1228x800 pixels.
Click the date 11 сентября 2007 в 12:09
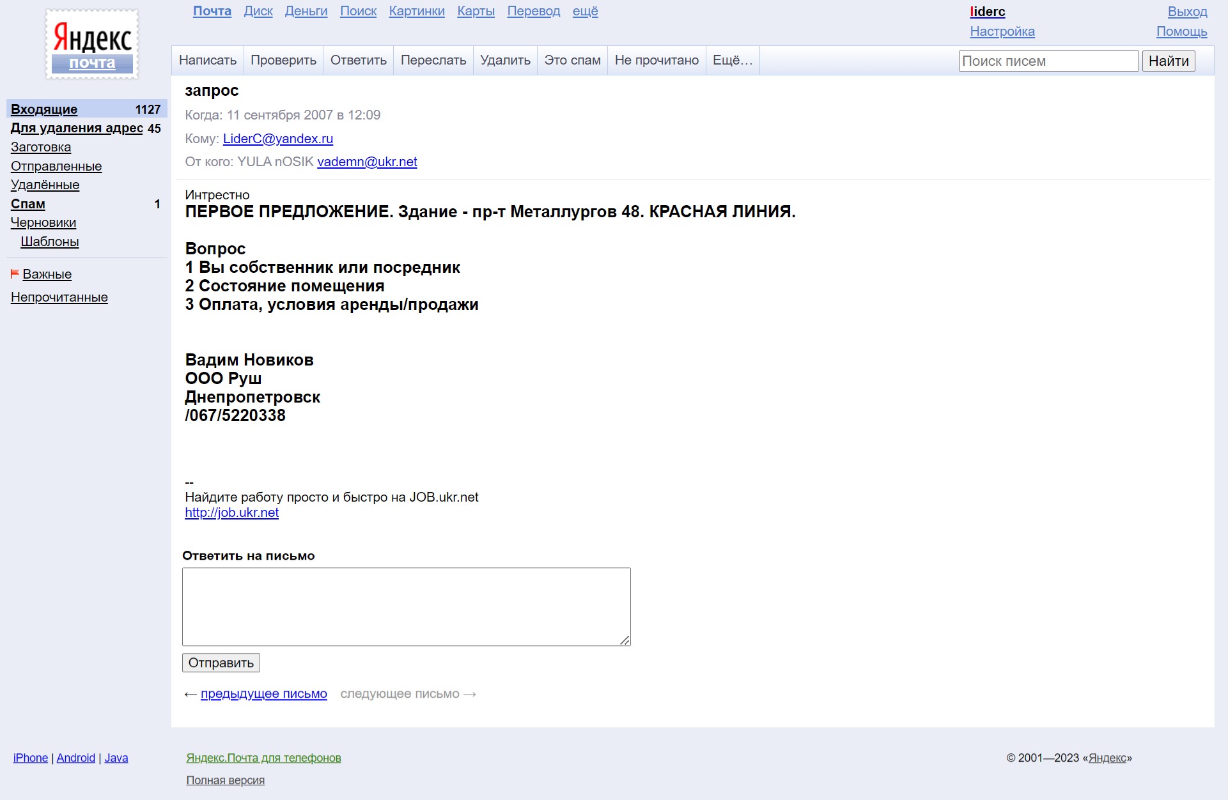(304, 115)
